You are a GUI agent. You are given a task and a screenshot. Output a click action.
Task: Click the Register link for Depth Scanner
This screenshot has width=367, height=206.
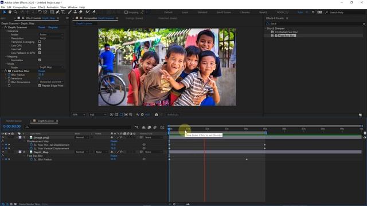pos(53,27)
